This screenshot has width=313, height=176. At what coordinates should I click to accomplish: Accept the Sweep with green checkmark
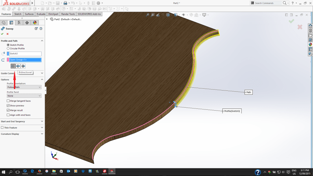2,34
